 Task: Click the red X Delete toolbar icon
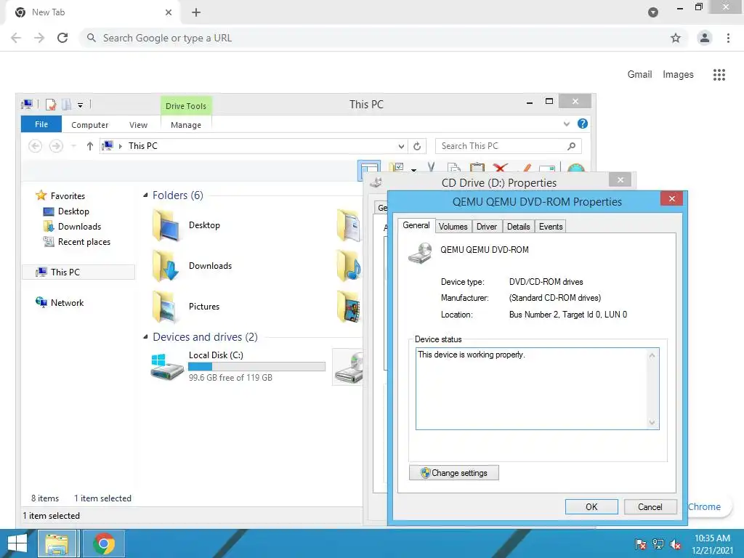(x=500, y=167)
